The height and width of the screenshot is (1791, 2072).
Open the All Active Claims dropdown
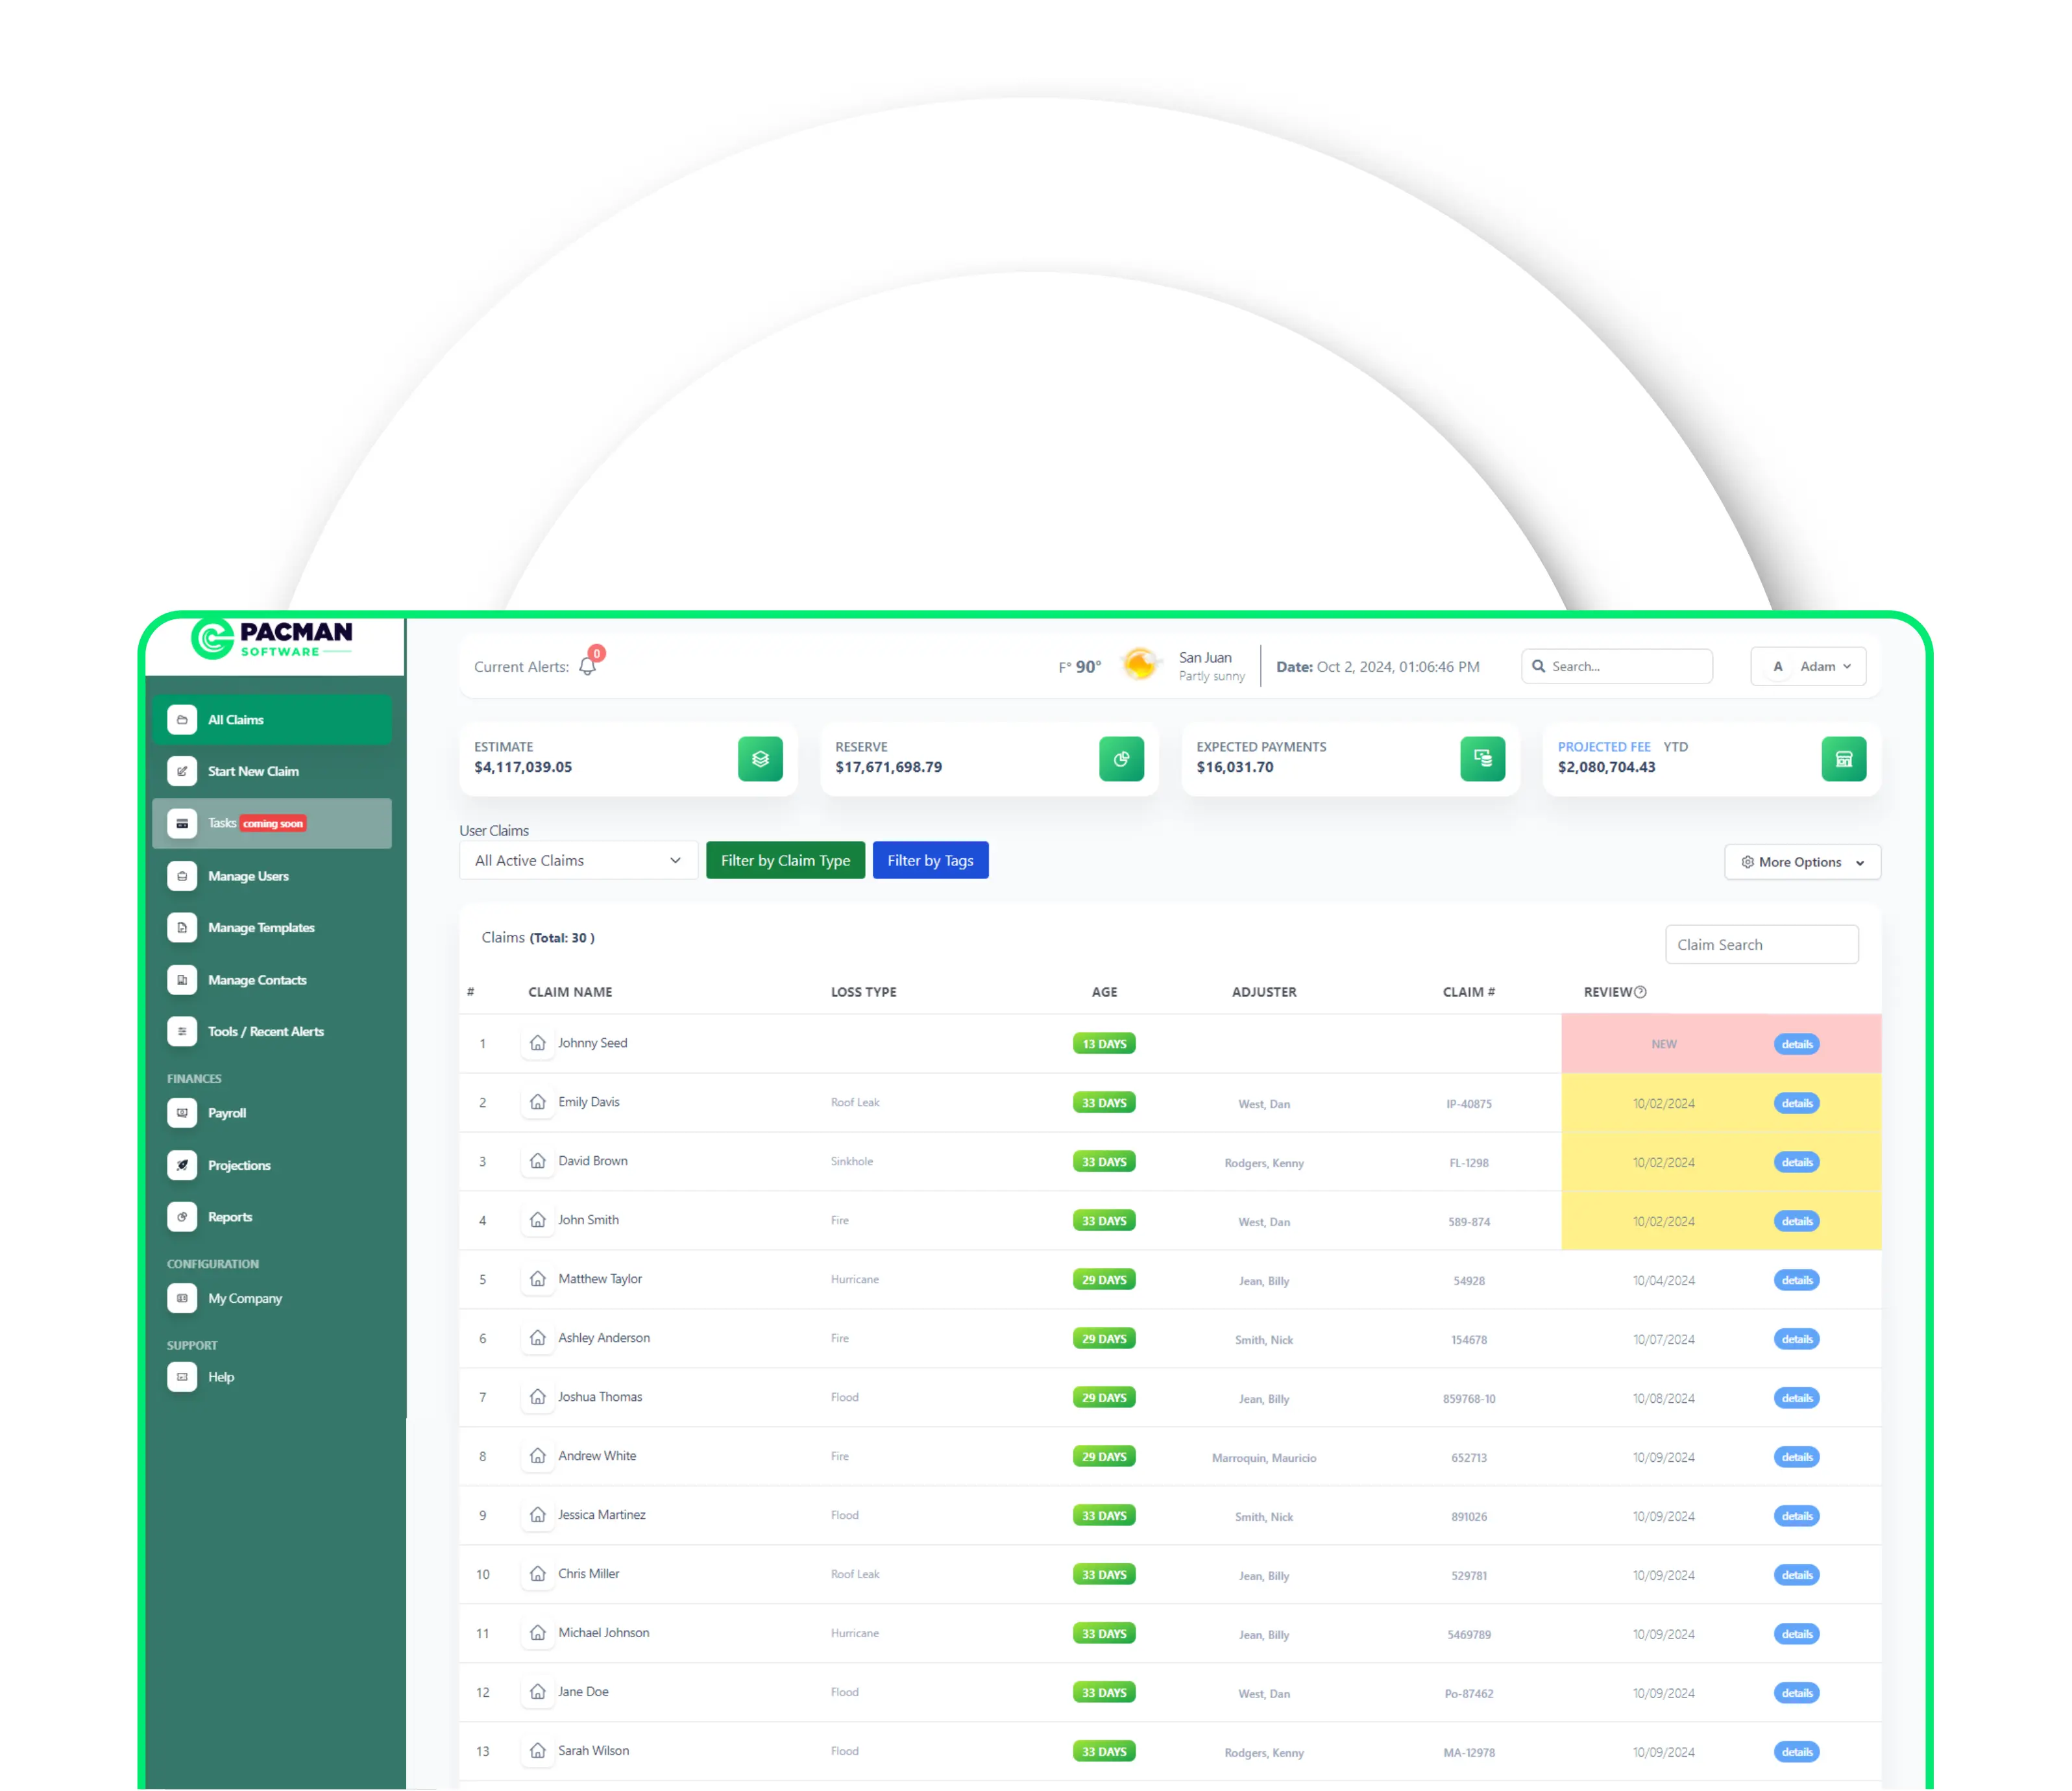tap(578, 861)
